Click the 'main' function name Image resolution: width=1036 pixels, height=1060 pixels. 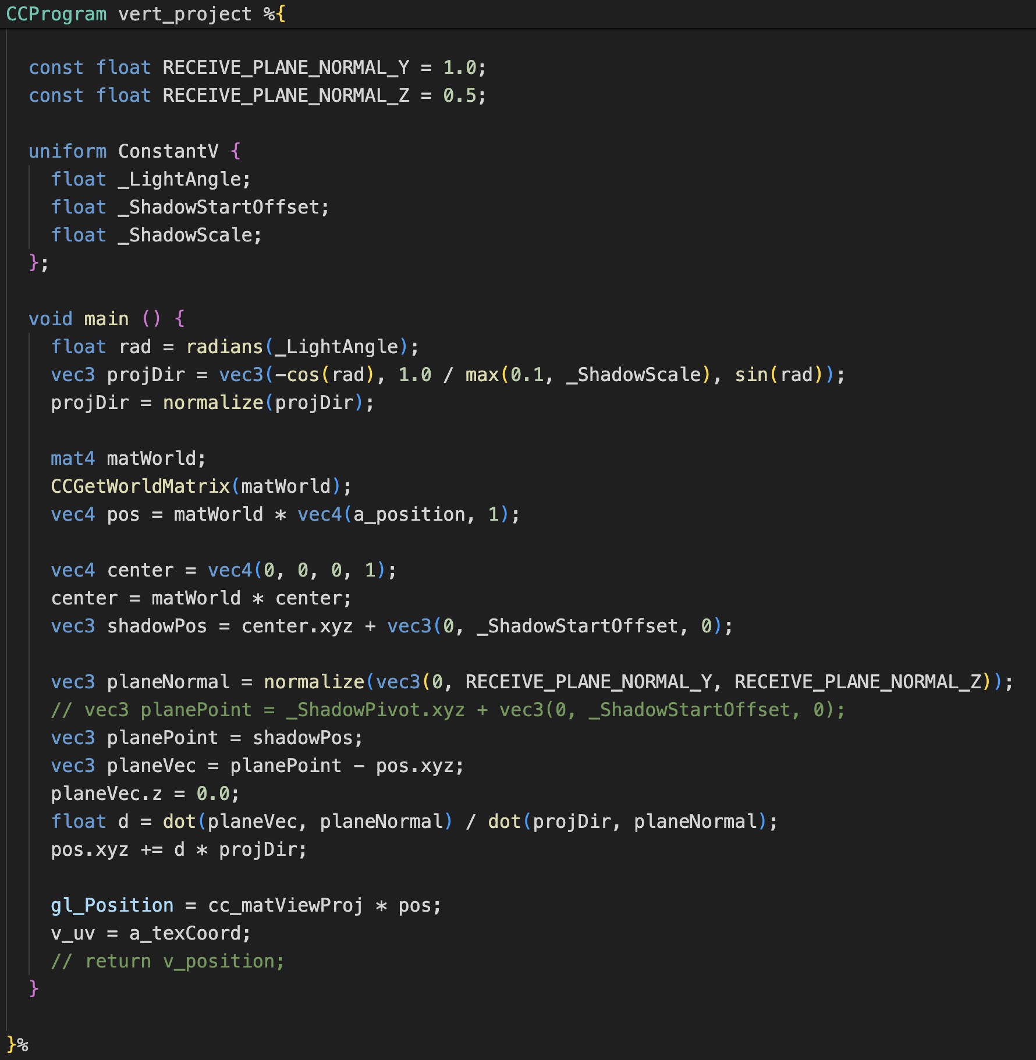(x=107, y=319)
